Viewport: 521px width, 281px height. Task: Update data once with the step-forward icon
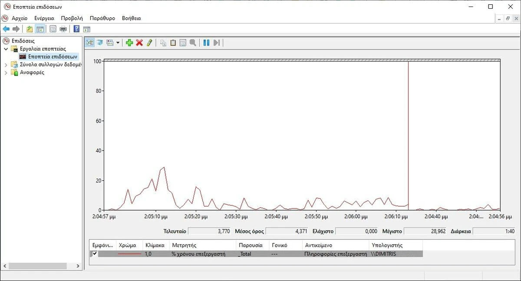217,42
